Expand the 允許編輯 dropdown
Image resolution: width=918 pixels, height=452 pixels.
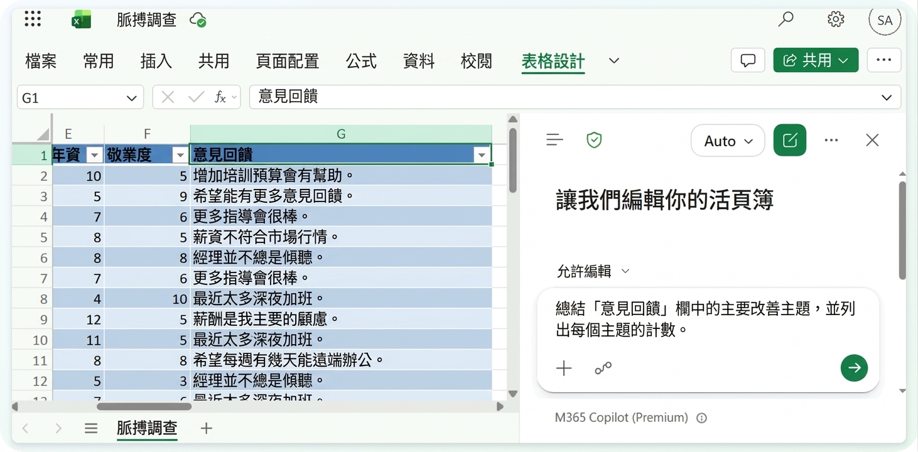pyautogui.click(x=593, y=271)
